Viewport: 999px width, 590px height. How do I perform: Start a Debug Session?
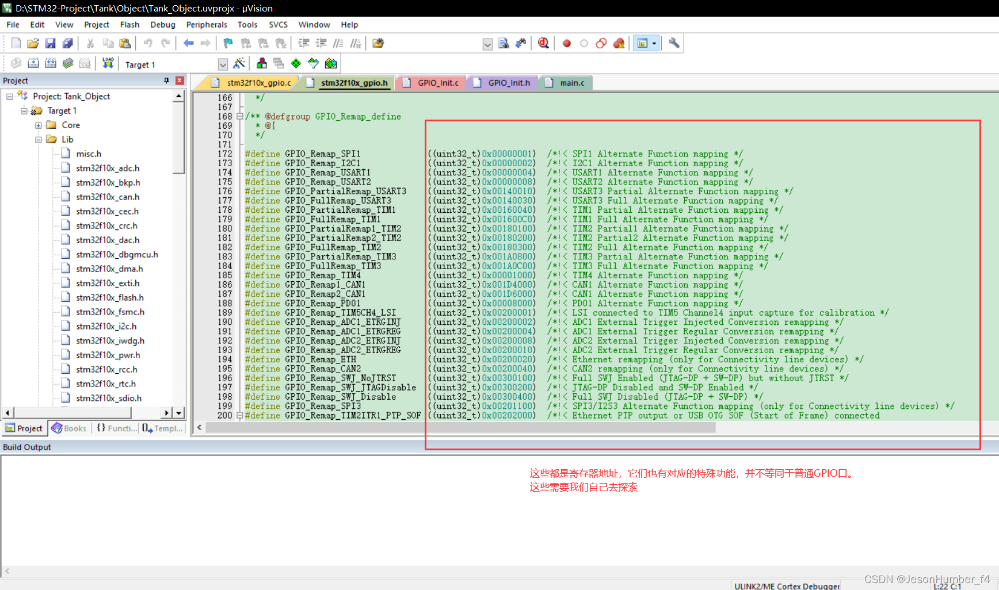[543, 43]
